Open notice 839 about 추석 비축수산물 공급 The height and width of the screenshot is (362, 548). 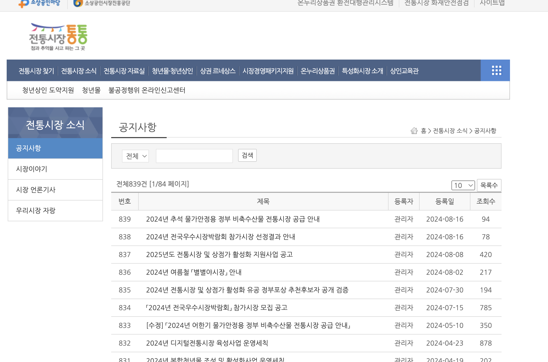click(x=233, y=219)
